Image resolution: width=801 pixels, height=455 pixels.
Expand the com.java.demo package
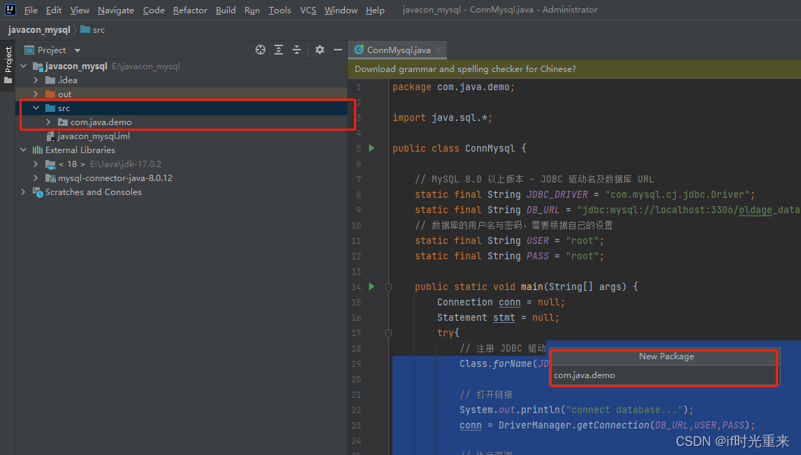pos(48,122)
